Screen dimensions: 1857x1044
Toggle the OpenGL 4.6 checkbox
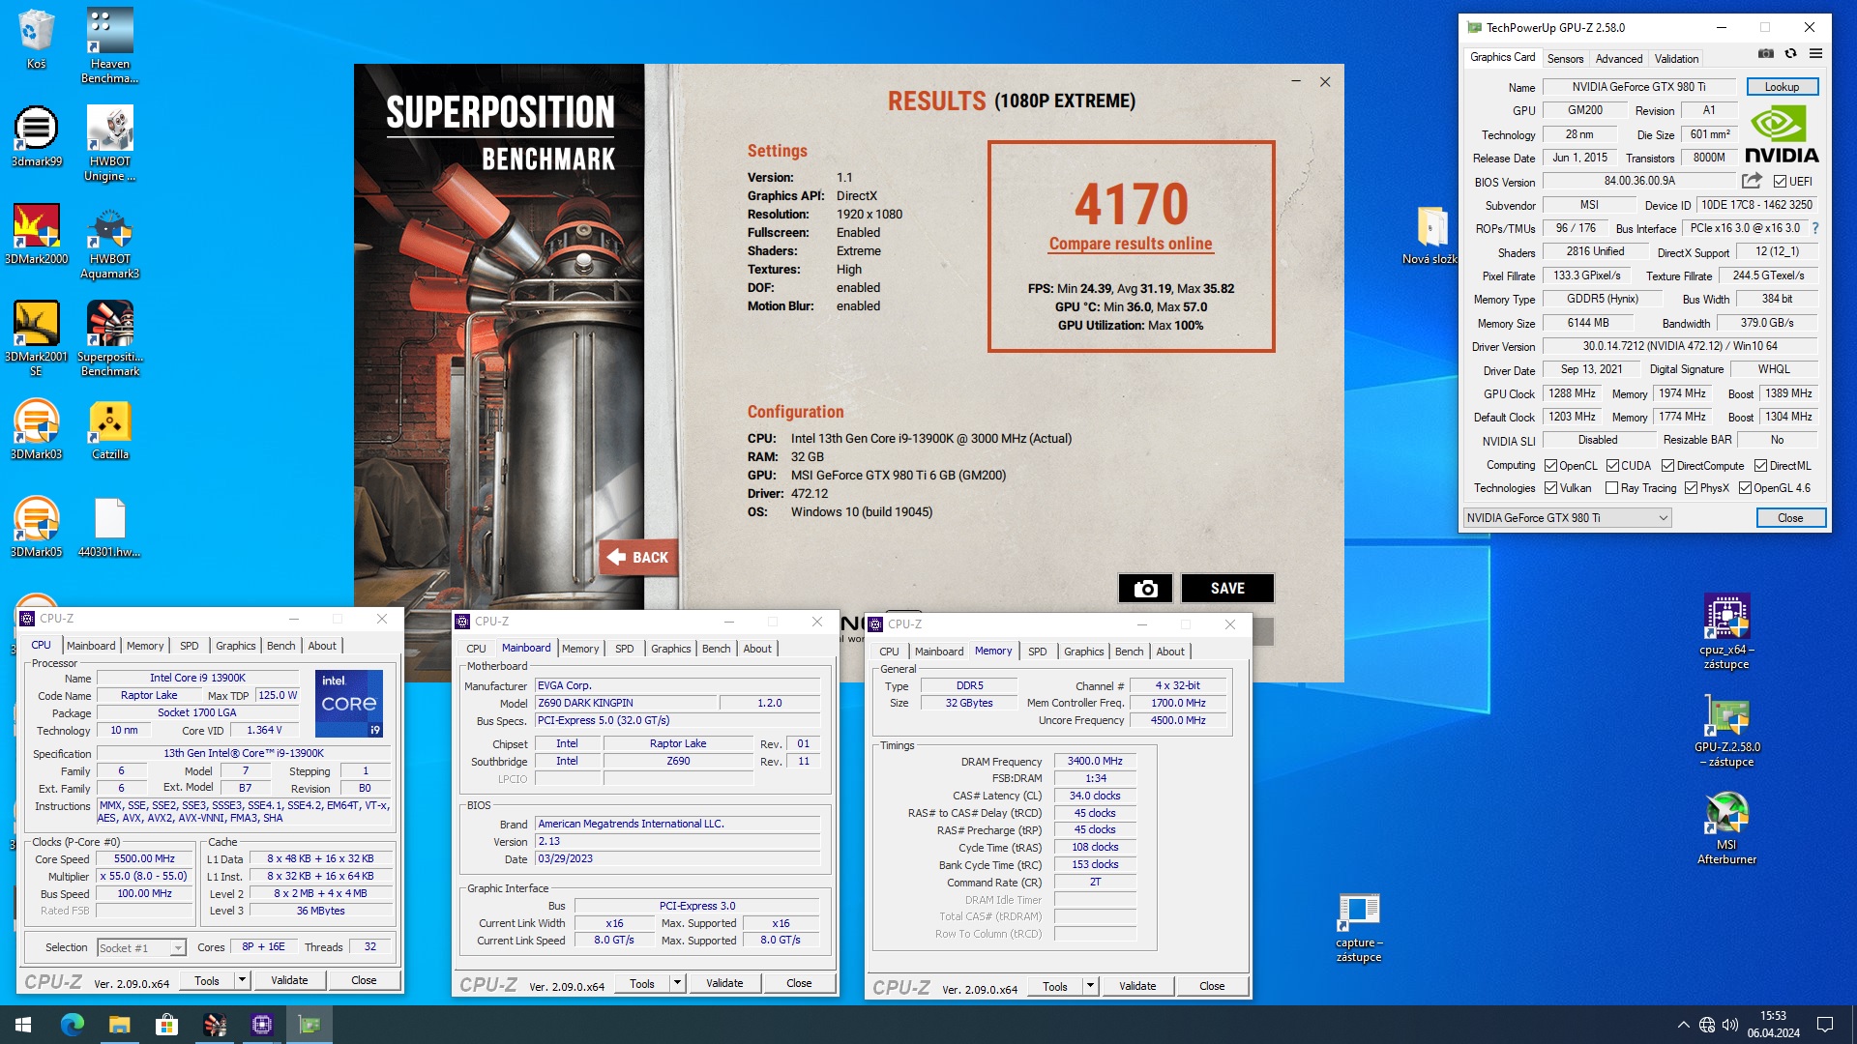tap(1745, 488)
